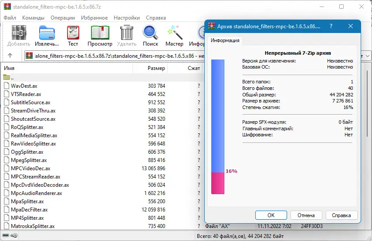Select MpcAudioRenderer.ax in the list
The image size is (372, 241).
click(x=102, y=193)
